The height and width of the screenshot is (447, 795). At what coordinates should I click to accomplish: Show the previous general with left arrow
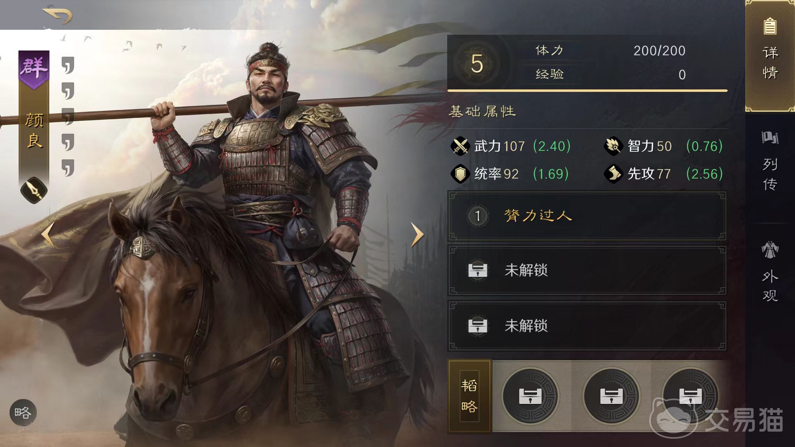pos(48,234)
